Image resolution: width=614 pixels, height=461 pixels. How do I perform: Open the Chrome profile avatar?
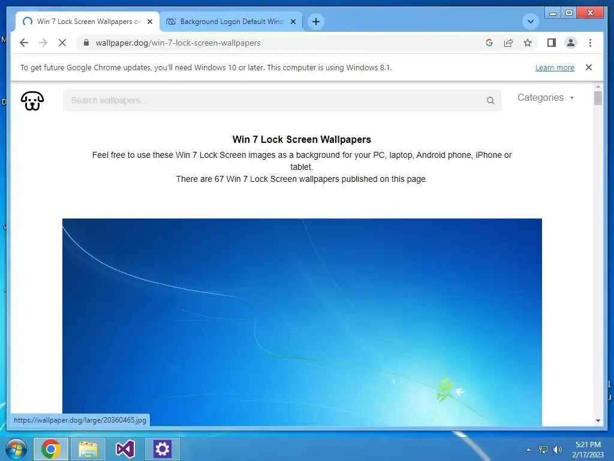tap(571, 43)
